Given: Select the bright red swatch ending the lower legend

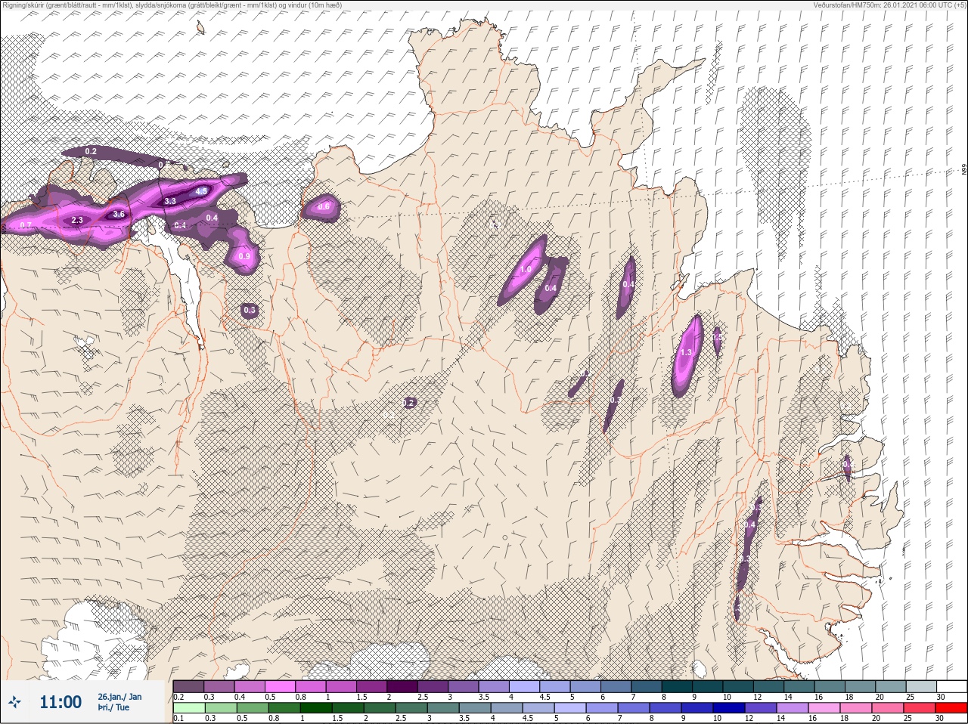Looking at the screenshot, I should point(951,707).
